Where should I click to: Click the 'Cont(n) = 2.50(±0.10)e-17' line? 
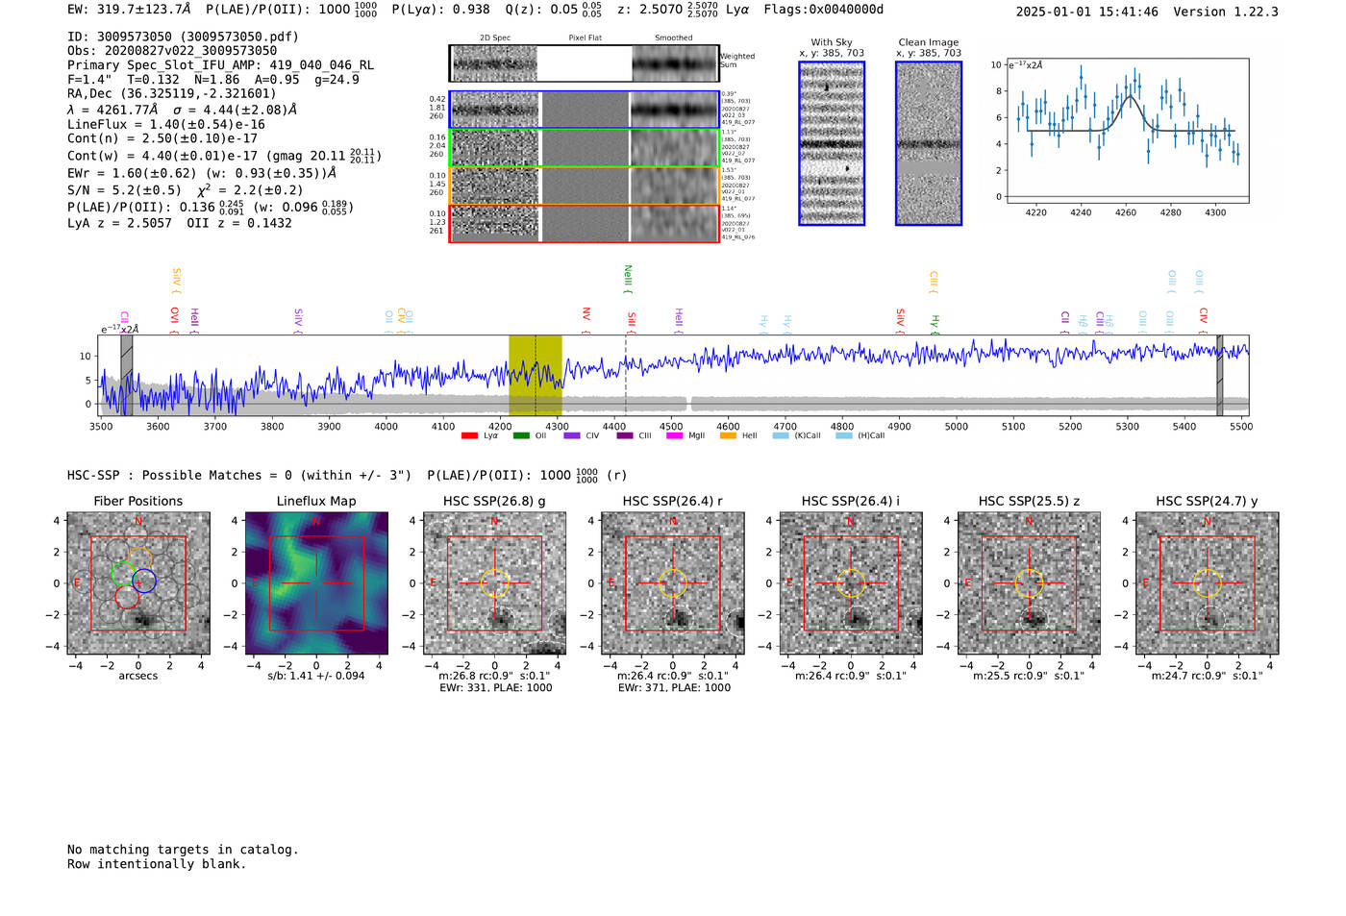point(162,138)
